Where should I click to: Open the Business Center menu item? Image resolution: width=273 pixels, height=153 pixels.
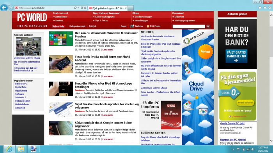pos(58,26)
